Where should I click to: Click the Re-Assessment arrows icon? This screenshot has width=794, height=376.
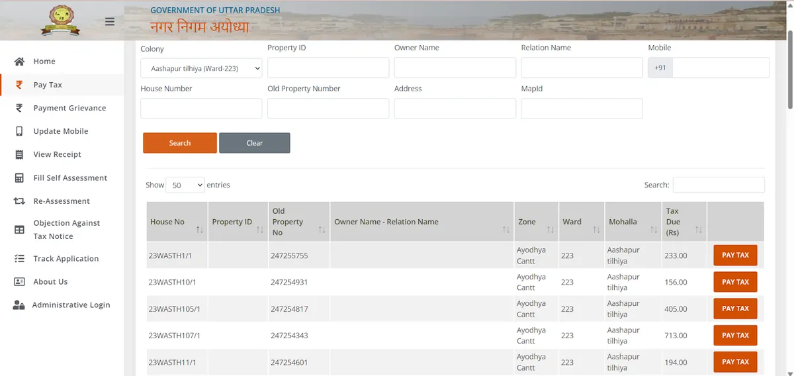(x=20, y=201)
